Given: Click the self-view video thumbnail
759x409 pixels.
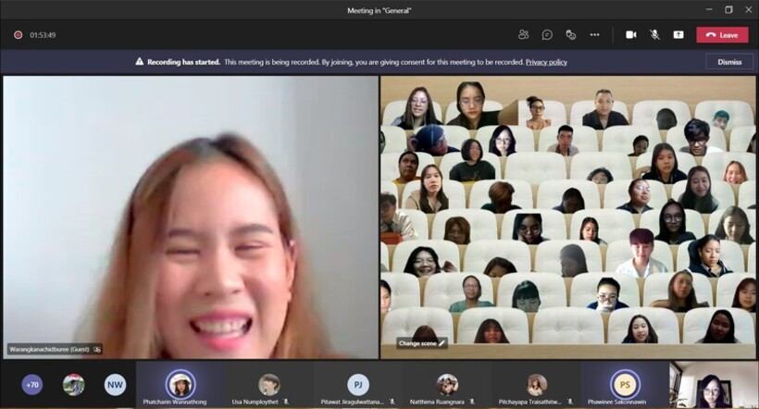Looking at the screenshot, I should (714, 385).
